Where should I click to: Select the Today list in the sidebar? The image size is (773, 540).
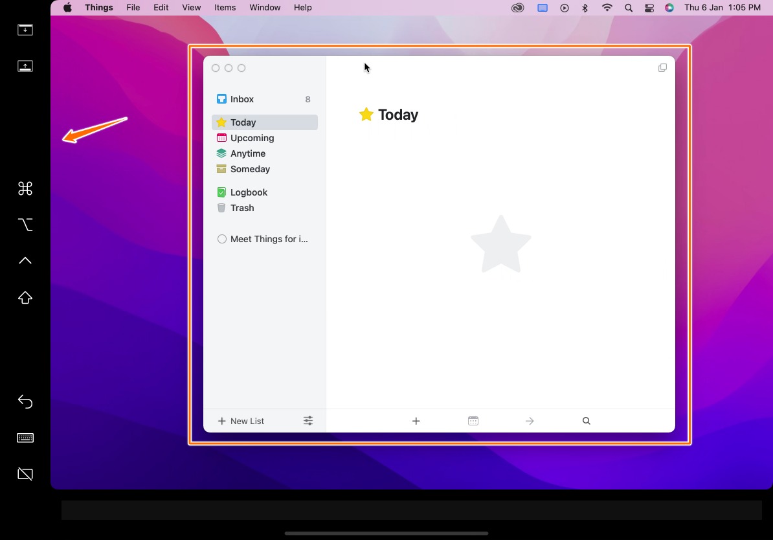click(x=265, y=122)
